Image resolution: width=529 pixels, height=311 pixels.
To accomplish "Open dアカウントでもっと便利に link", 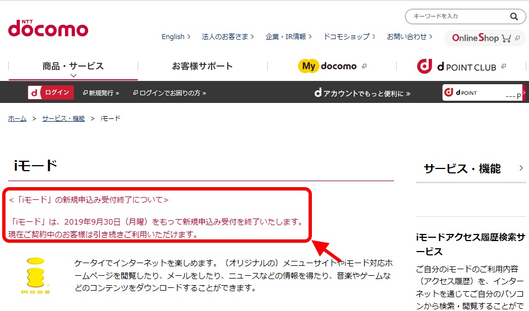I will point(363,93).
